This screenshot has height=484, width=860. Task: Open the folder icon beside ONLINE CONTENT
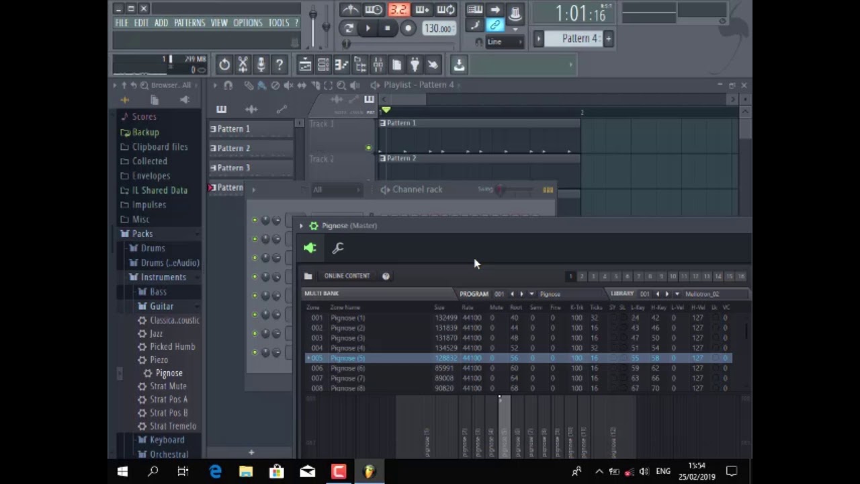pyautogui.click(x=308, y=276)
